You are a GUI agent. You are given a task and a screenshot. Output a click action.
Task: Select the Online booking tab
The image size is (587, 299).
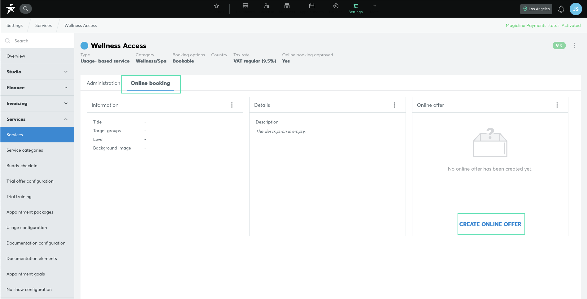coord(150,83)
